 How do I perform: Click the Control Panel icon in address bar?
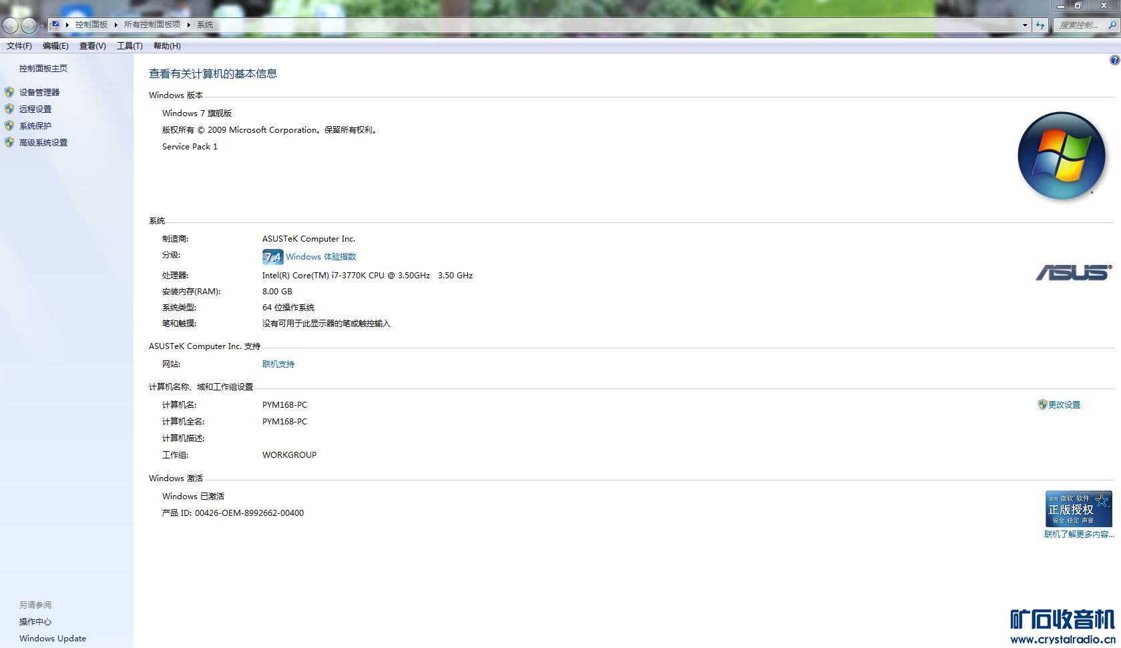(x=56, y=25)
